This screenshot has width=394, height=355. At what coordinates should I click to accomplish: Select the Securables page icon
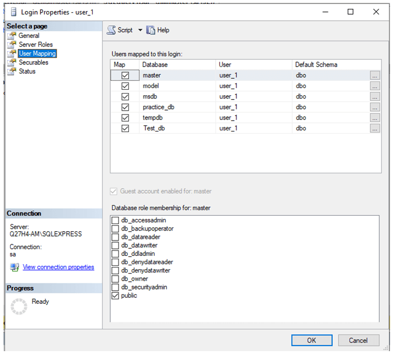coord(12,62)
